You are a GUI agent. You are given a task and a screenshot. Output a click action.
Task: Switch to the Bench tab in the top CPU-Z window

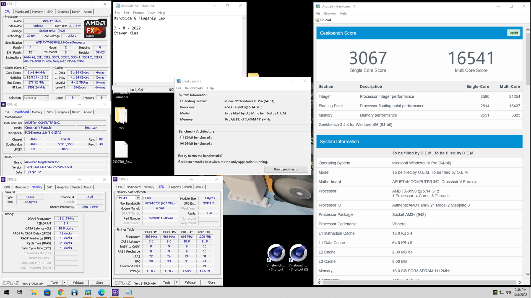(76, 12)
